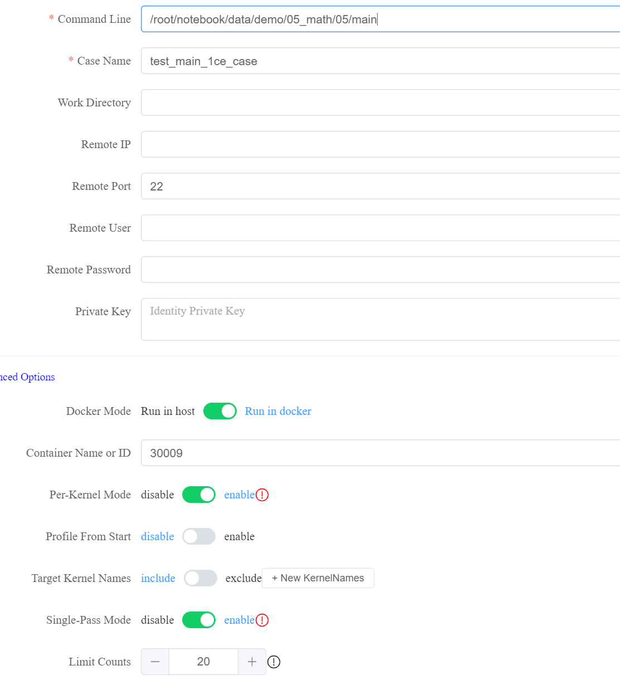Add a kernel with New KernelNames button

coord(318,578)
